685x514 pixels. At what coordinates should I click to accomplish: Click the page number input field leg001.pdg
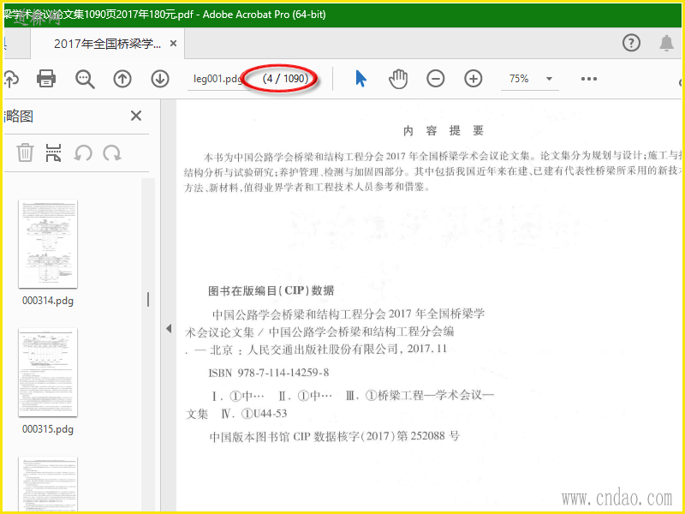pyautogui.click(x=217, y=79)
